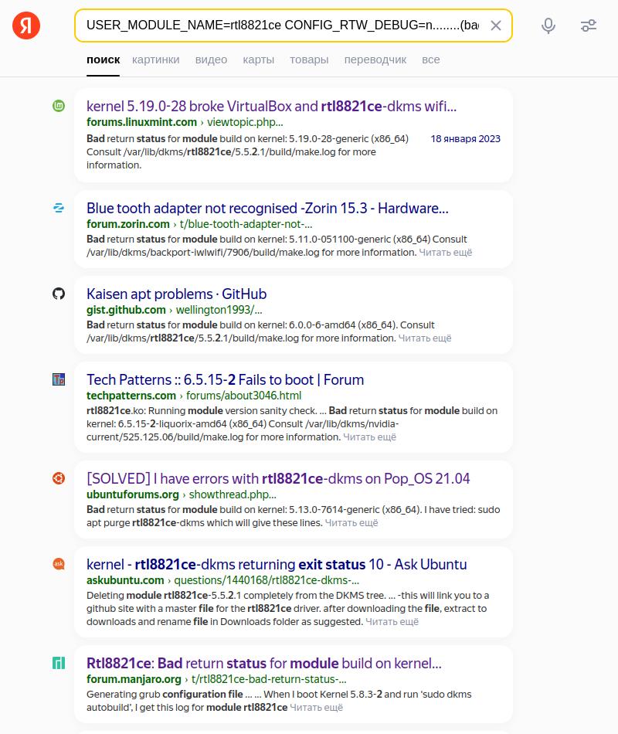Screen dimensions: 618x734
Task: Open search settings sliders icon
Action: click(x=589, y=25)
